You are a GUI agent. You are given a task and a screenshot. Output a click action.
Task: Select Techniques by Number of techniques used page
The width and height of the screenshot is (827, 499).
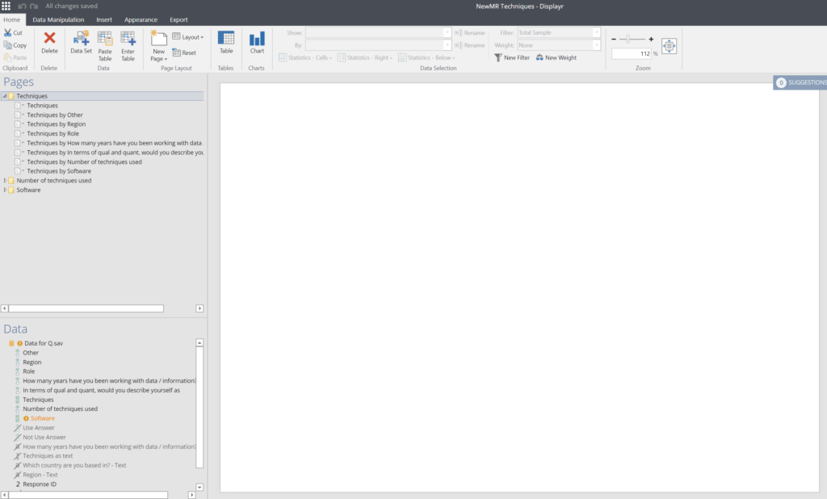[x=84, y=162]
